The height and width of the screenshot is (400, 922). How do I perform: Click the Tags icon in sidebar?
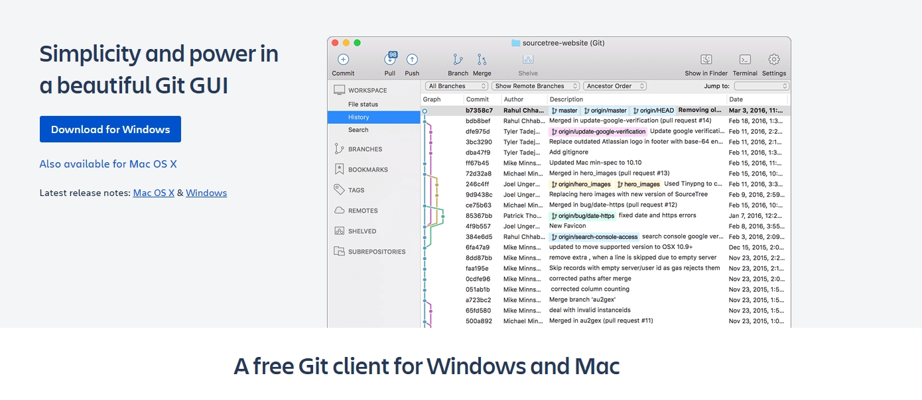[339, 190]
